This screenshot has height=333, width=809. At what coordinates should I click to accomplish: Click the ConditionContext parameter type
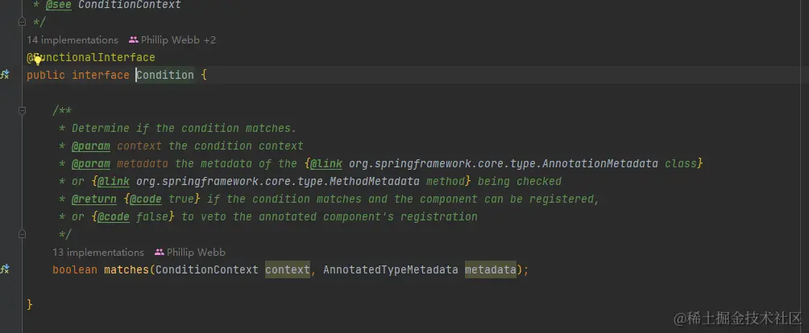pyautogui.click(x=207, y=269)
